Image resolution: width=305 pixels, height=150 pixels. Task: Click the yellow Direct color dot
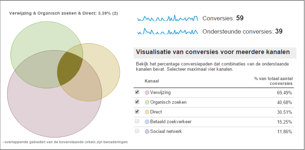click(x=147, y=112)
